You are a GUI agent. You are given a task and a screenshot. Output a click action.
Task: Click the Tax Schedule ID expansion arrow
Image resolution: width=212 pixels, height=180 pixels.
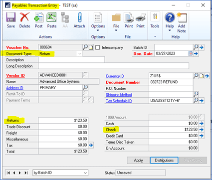tap(202, 101)
